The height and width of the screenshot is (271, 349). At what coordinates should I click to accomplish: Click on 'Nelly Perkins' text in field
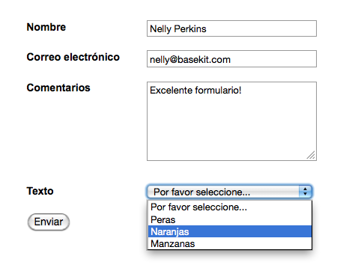[178, 29]
